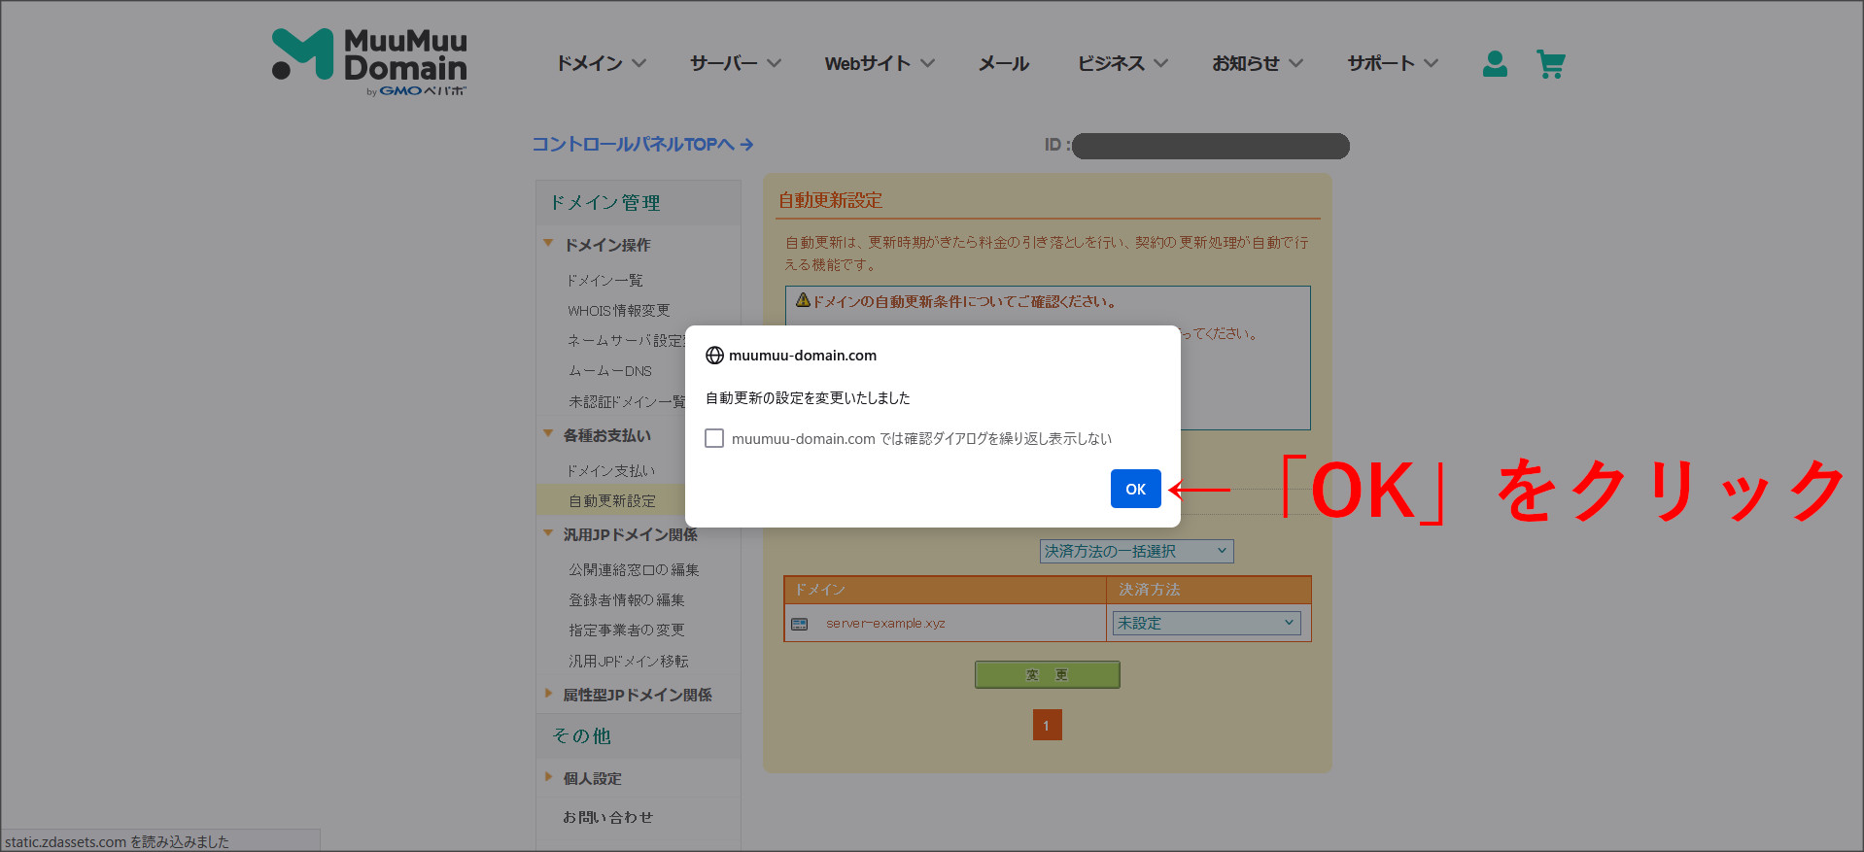Screen dimensions: 1864x852
Task: Open ドメイン一覧 in the sidebar
Action: (604, 280)
